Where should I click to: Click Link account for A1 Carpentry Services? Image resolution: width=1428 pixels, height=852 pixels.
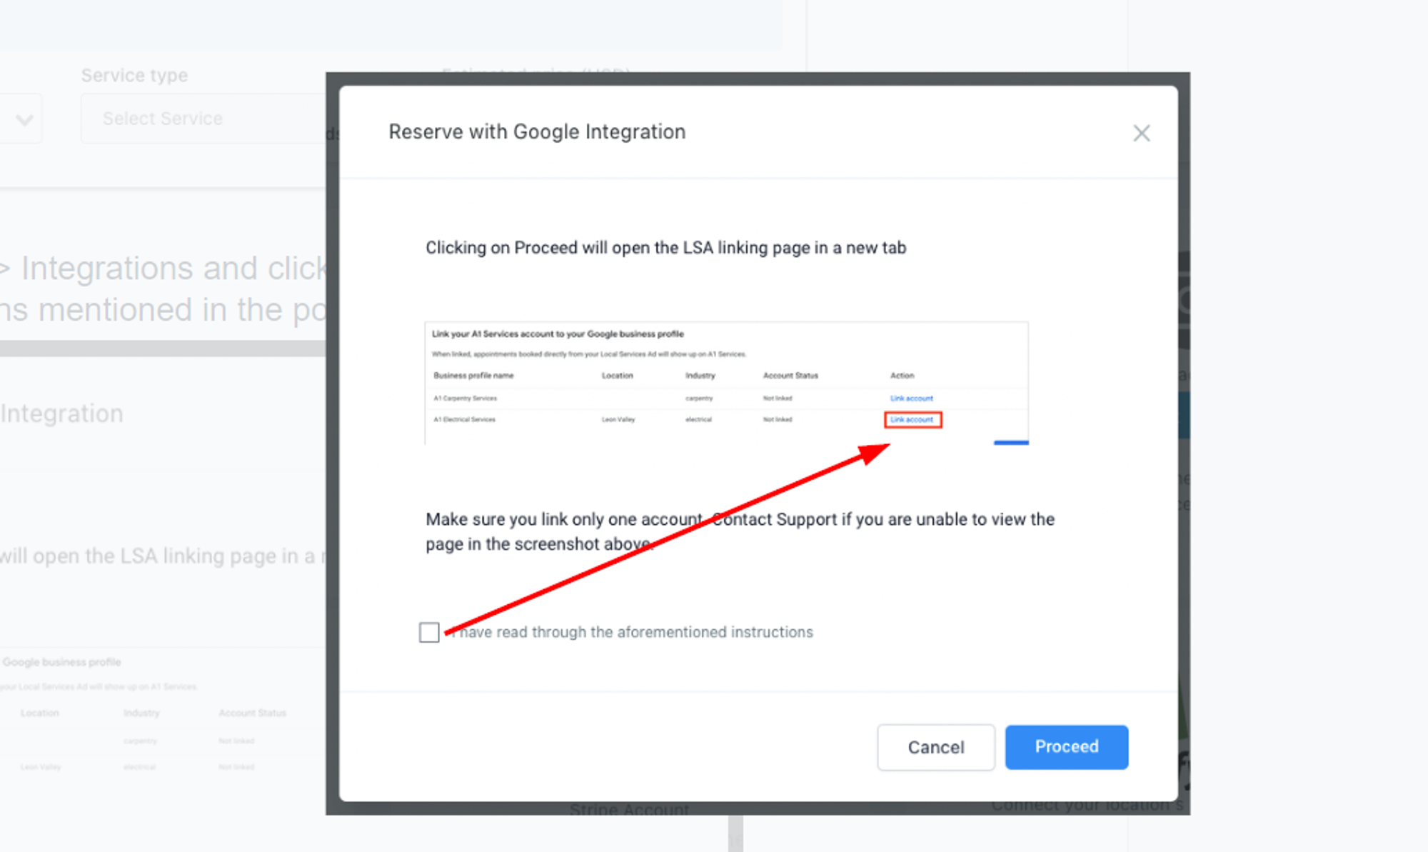click(911, 398)
